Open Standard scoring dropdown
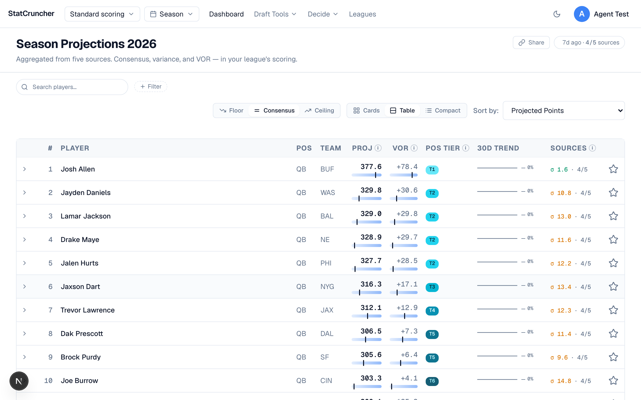 102,14
